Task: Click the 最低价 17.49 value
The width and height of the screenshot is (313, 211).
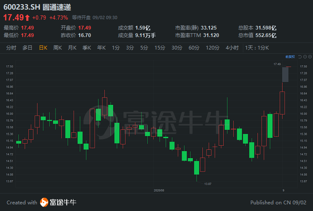Action: tap(28, 35)
